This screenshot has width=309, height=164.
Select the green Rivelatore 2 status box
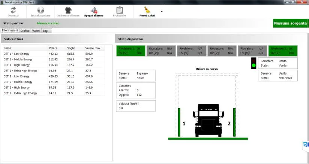283,51
